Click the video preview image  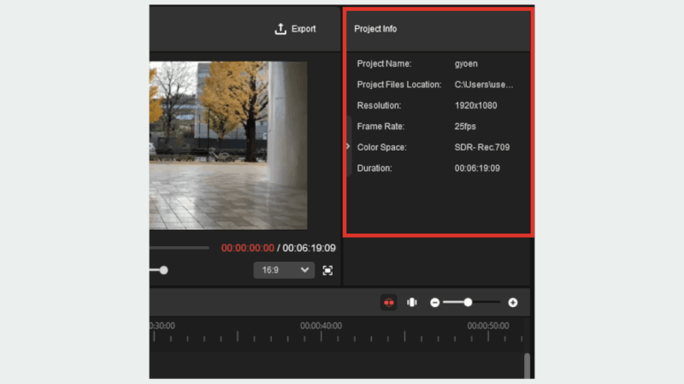228,145
